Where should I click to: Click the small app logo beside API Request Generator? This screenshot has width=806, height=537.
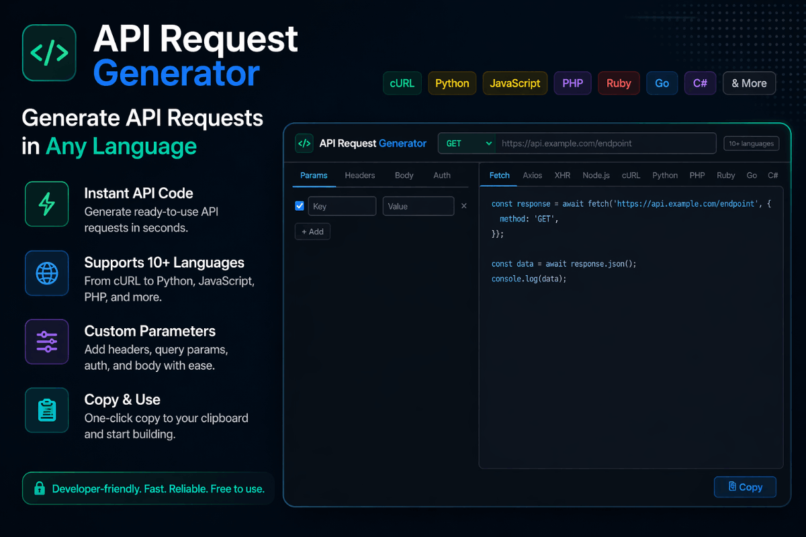pyautogui.click(x=304, y=143)
